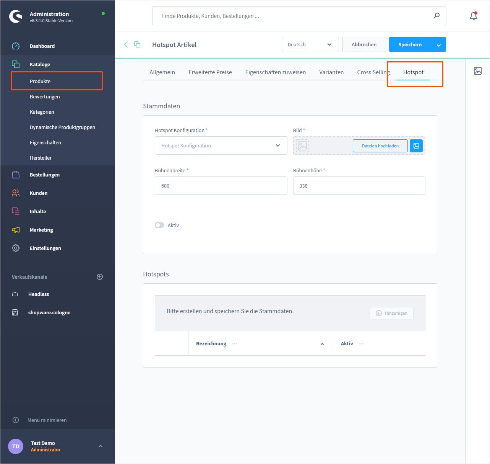Image resolution: width=490 pixels, height=464 pixels.
Task: Open Eigenschaften in the sidebar
Action: 45,142
